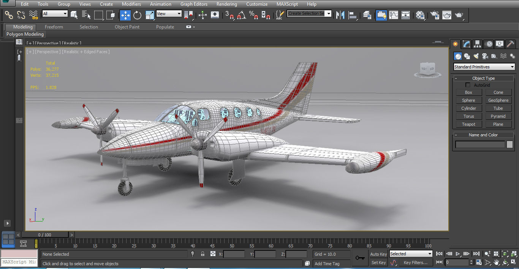Switch to the Motion command panel tab
Screen dimensions: 519x269
tap(489, 44)
